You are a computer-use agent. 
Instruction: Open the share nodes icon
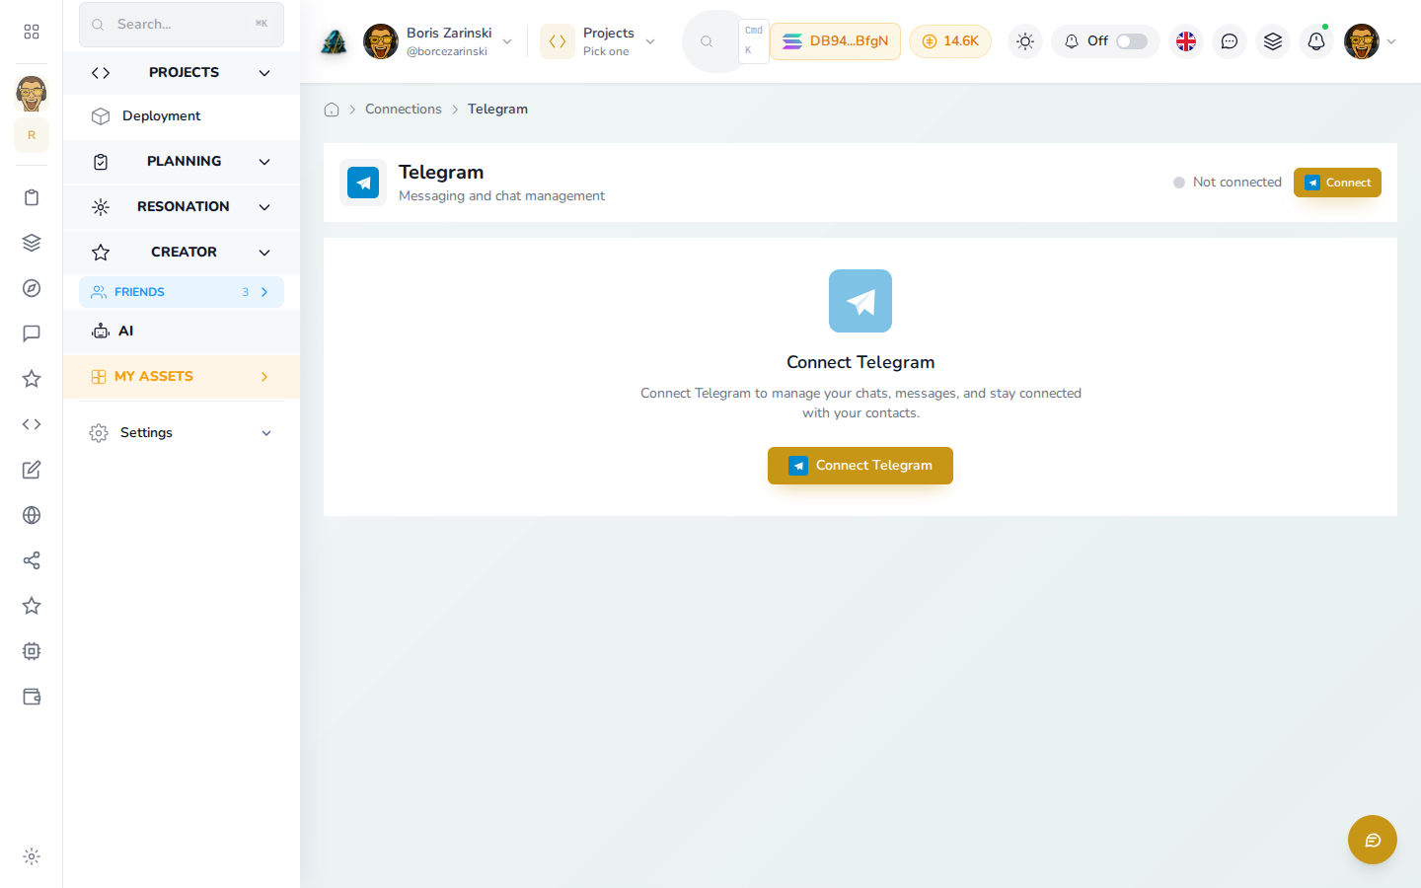32,560
